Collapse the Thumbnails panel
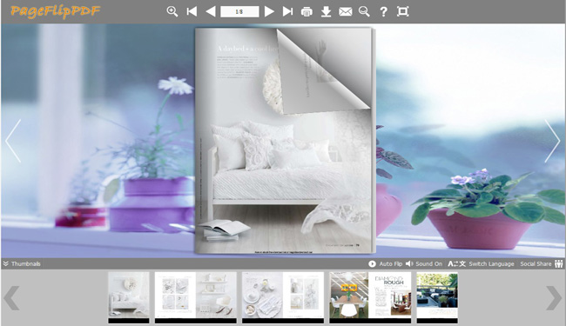 point(22,263)
